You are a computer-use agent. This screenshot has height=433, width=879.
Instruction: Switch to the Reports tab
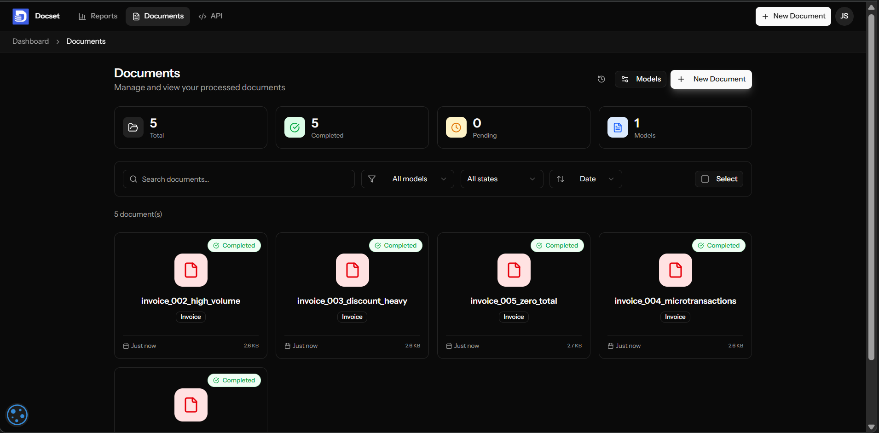(98, 16)
